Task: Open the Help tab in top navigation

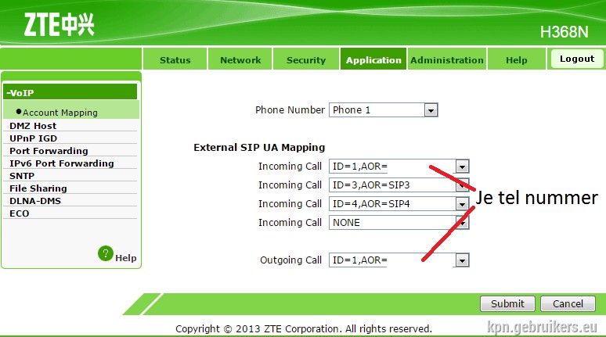Action: click(x=517, y=60)
